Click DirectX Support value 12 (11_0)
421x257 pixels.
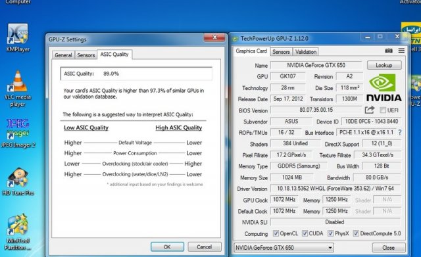[382, 143]
